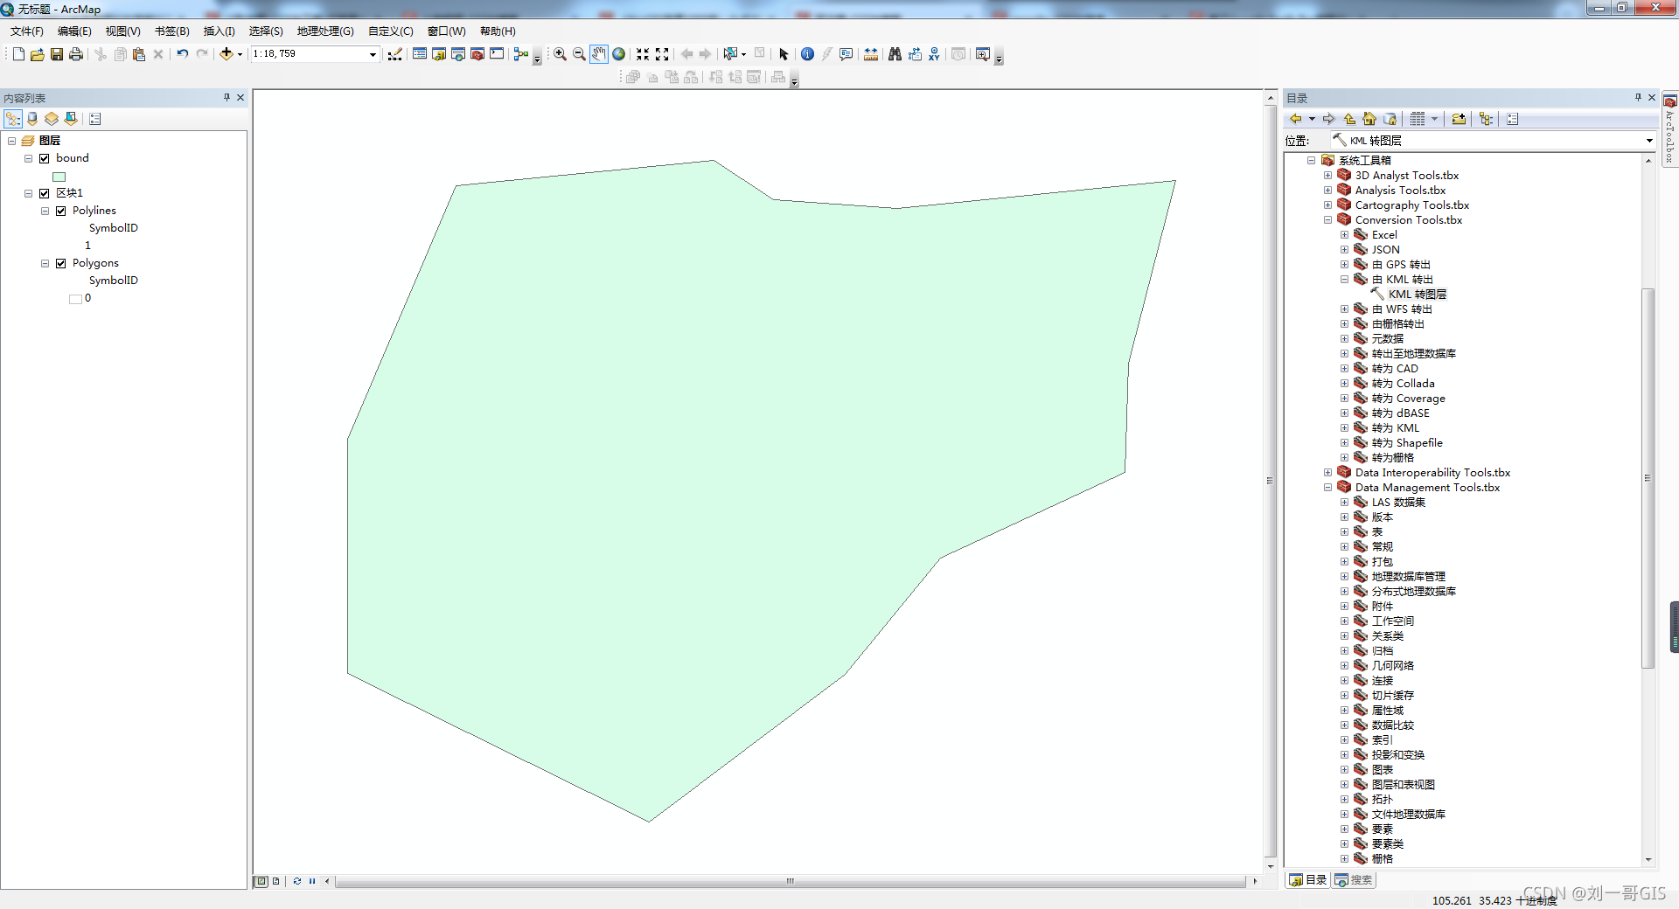Uncheck the Polygons layer
The image size is (1679, 909).
61,263
